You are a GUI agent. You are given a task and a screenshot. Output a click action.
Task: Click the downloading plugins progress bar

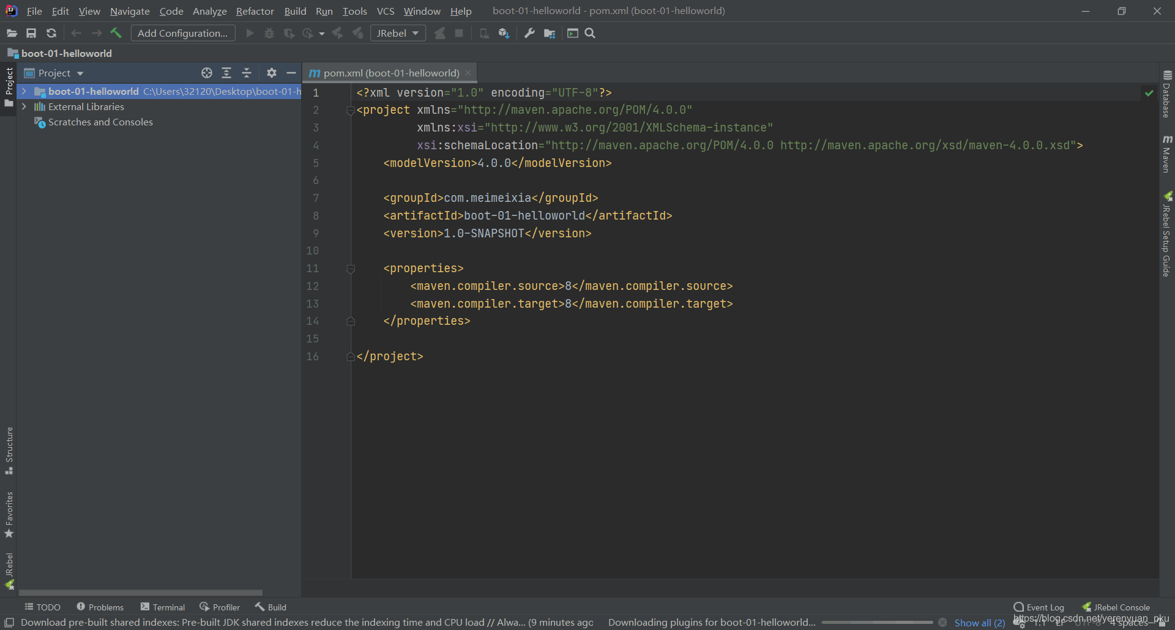point(877,622)
